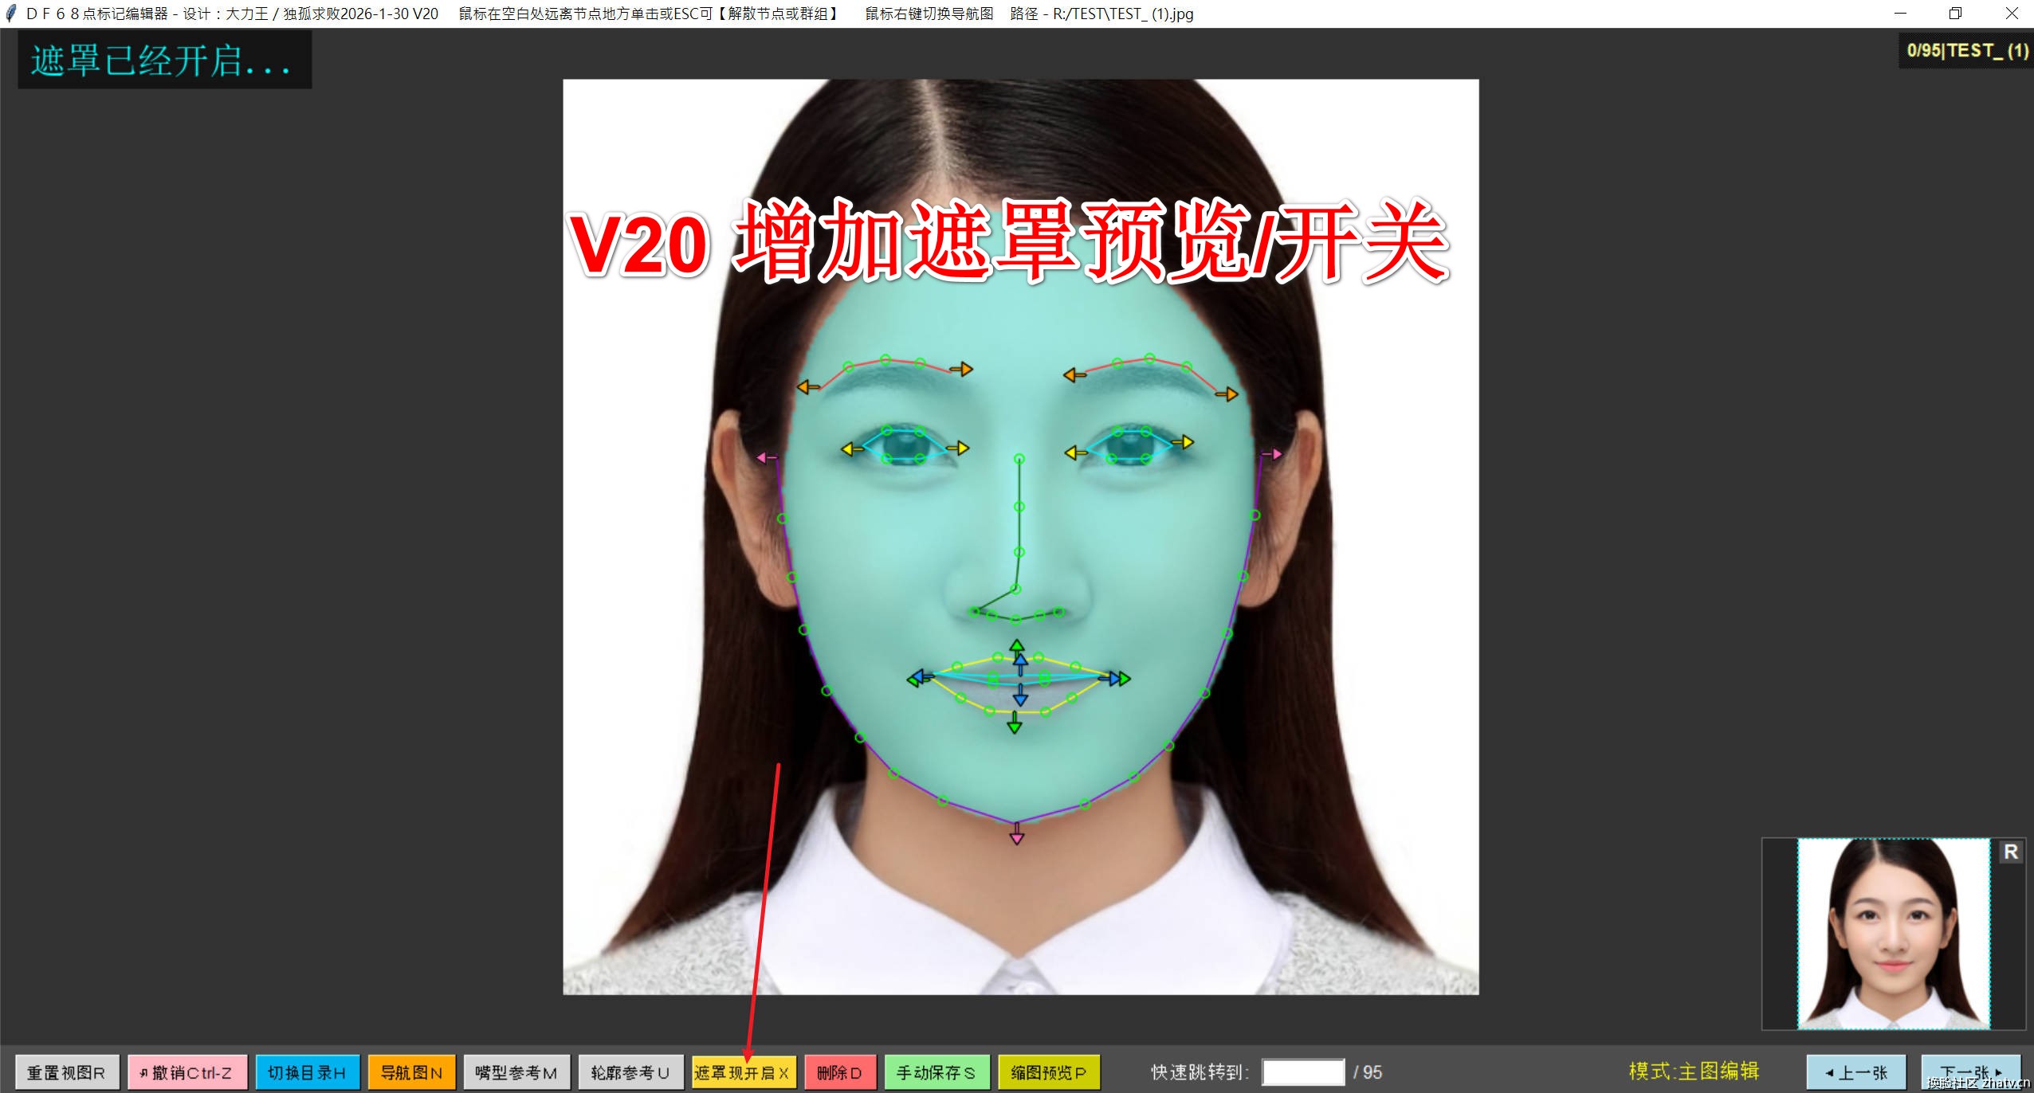Open the 嘴型参考M mouth reference
The height and width of the screenshot is (1093, 2034).
(x=516, y=1071)
